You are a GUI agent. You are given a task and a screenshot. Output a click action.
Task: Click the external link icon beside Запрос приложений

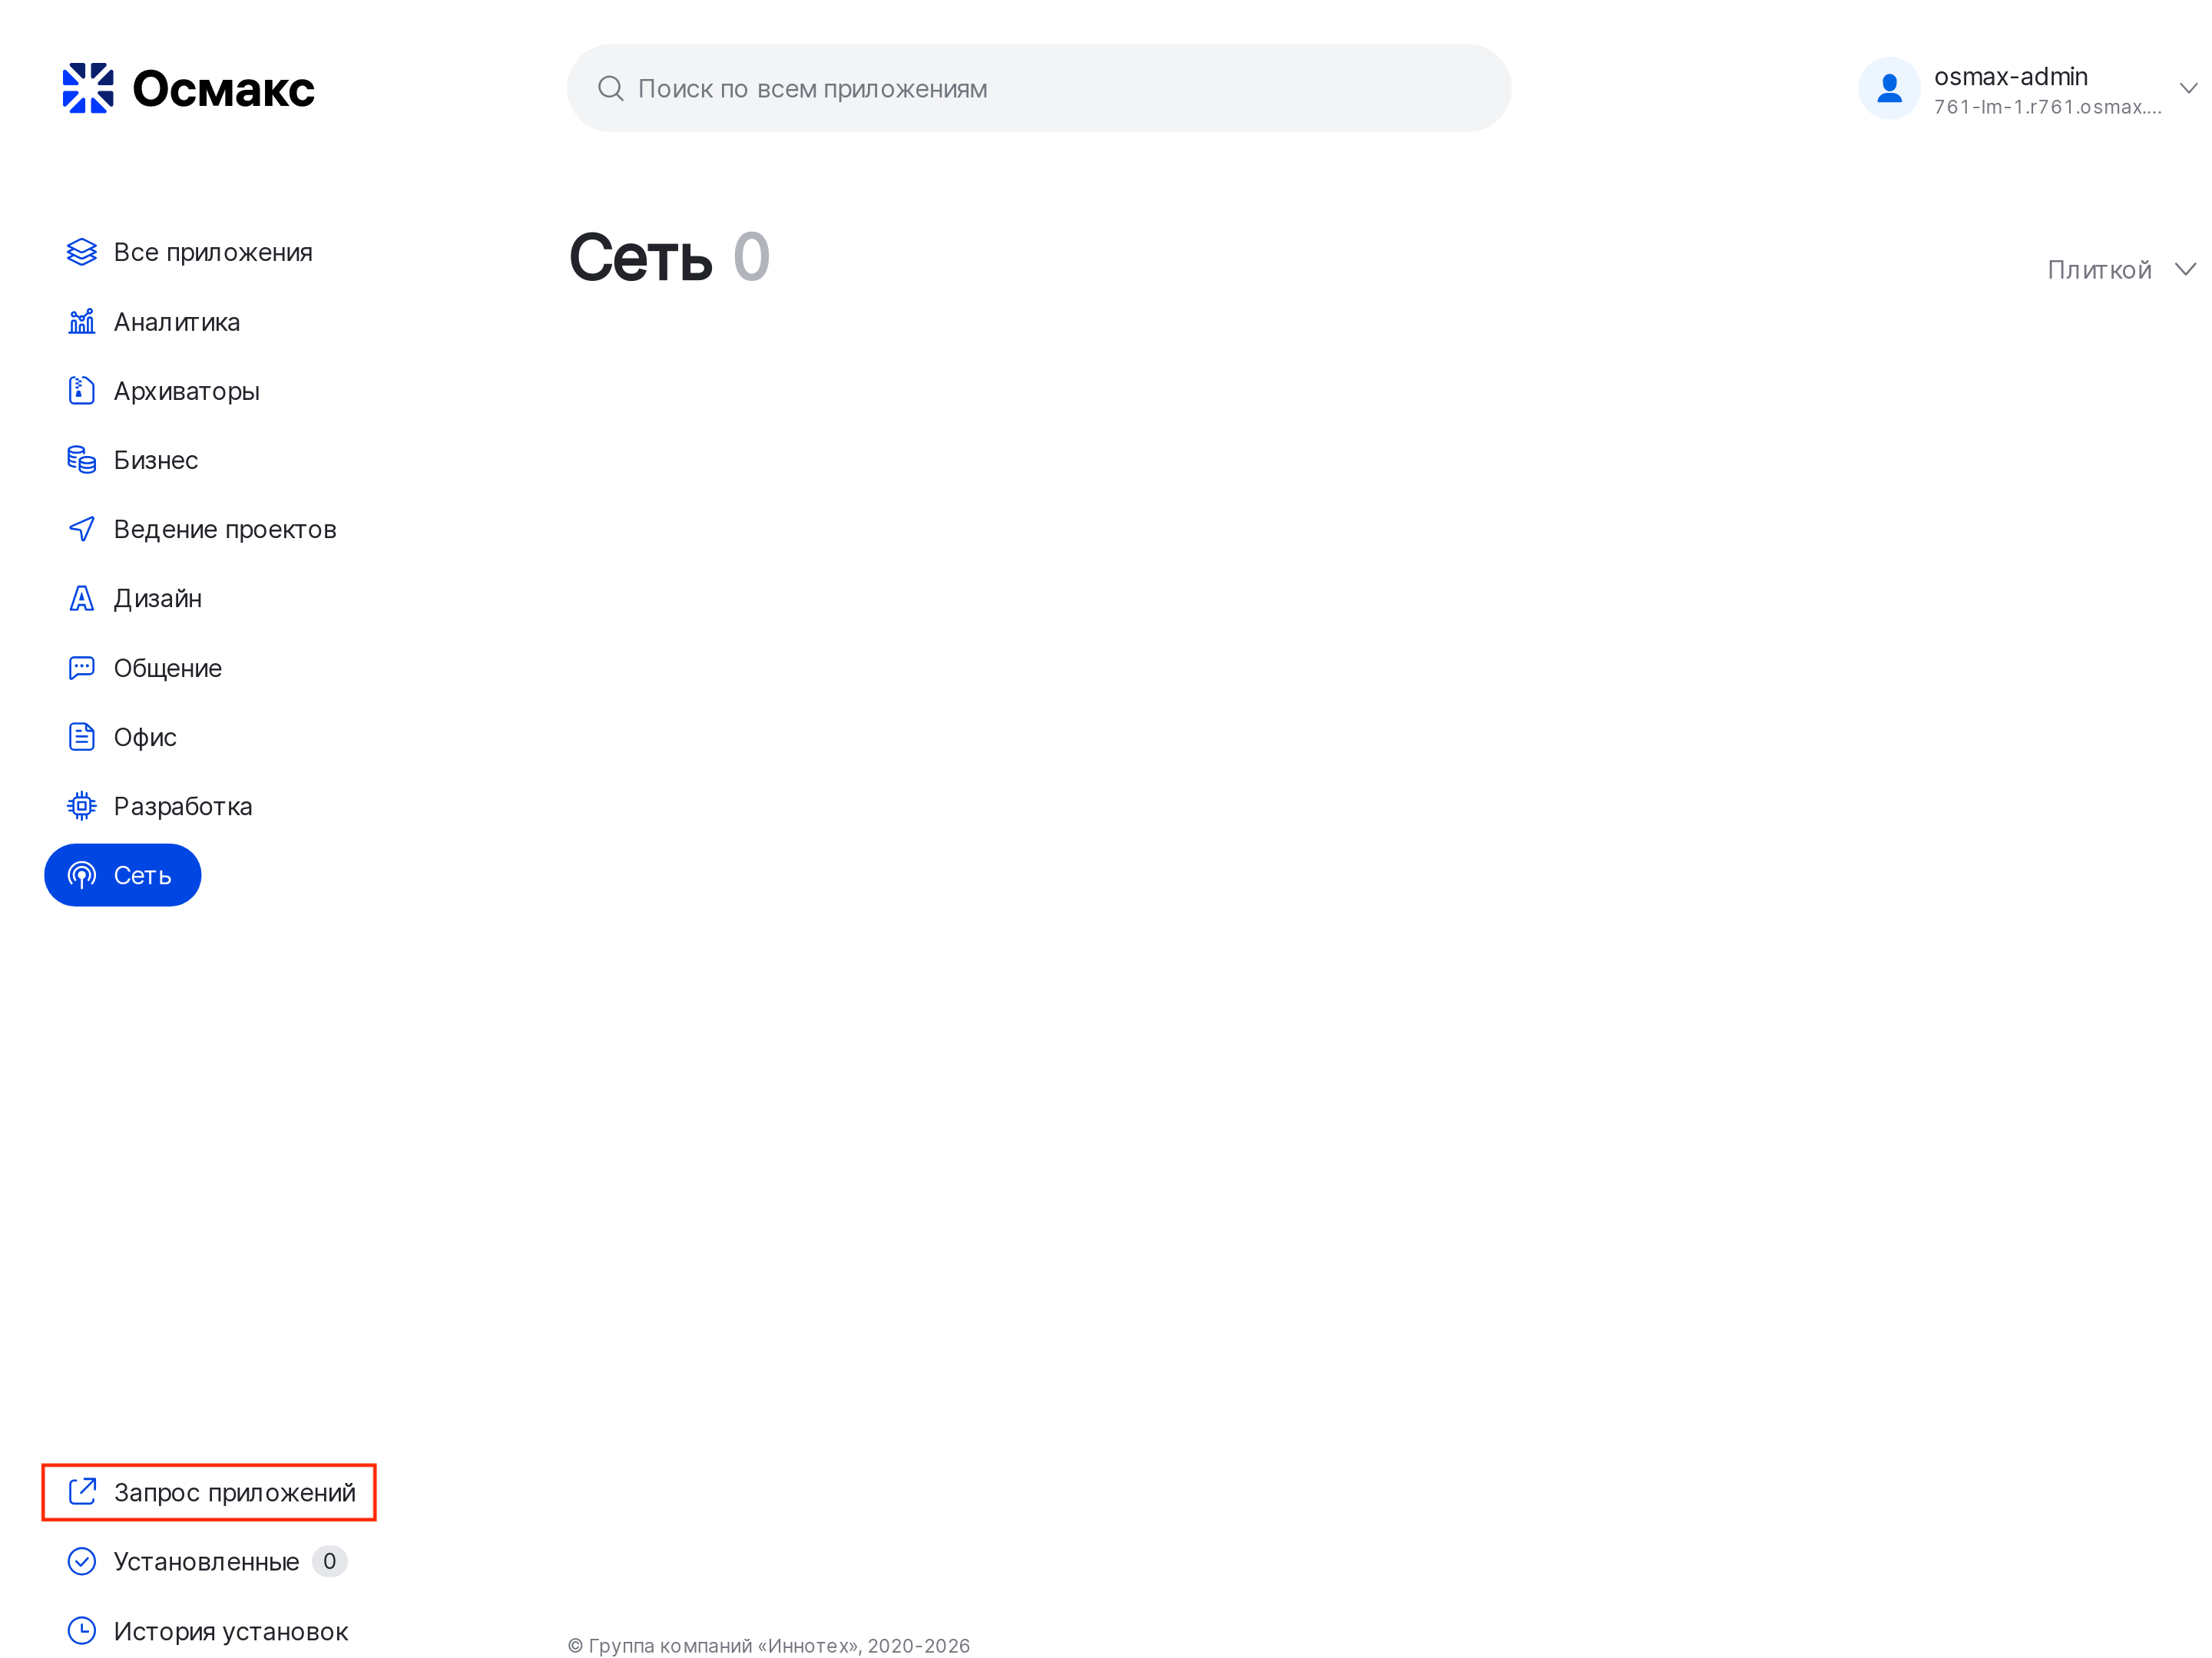tap(82, 1492)
